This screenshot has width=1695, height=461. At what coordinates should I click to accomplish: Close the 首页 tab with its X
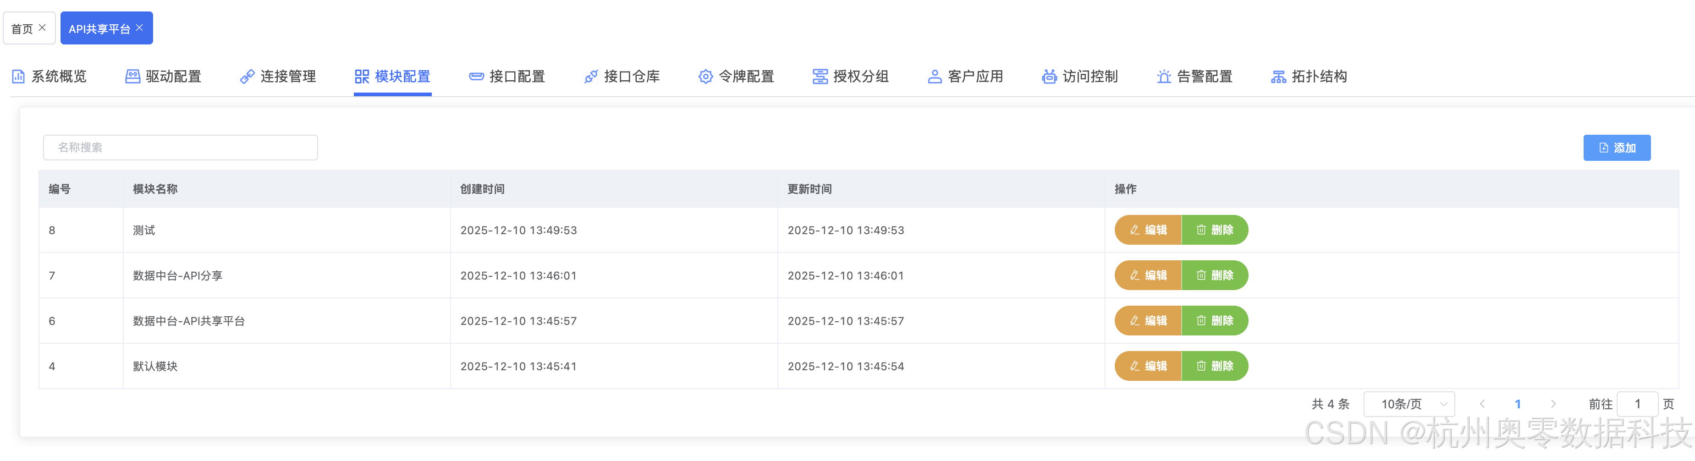[42, 27]
